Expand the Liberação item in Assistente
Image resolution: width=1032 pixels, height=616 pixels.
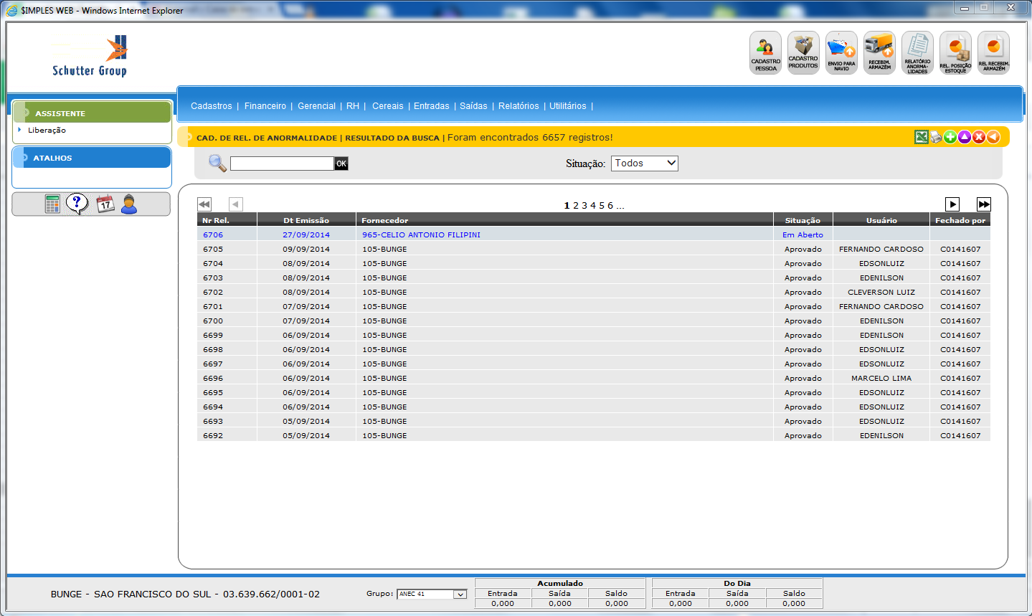click(47, 131)
